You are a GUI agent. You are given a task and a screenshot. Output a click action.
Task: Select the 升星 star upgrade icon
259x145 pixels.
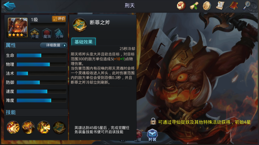[x=35, y=33]
